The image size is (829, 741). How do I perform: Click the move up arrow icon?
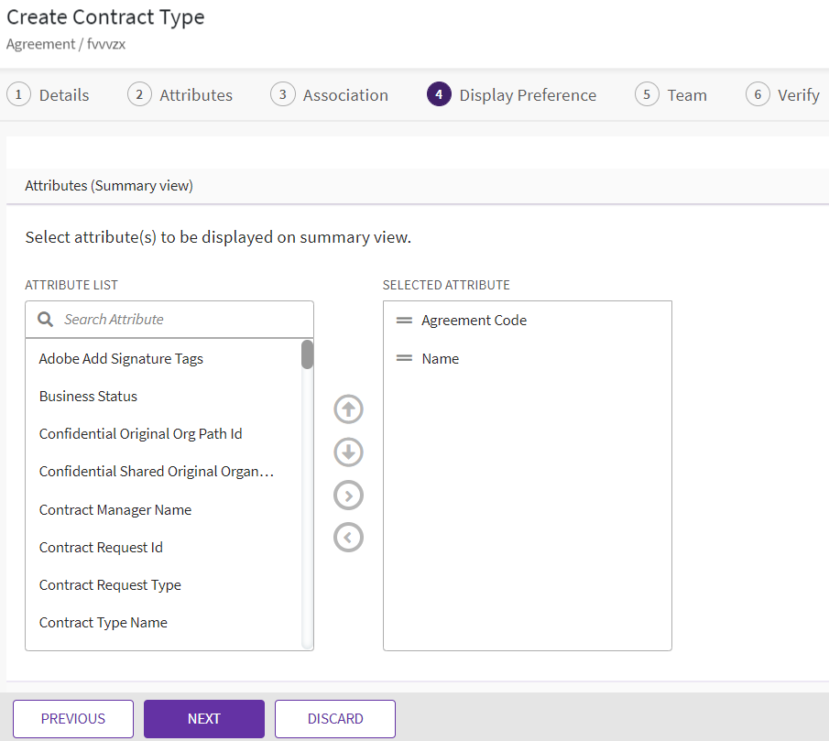click(x=348, y=409)
